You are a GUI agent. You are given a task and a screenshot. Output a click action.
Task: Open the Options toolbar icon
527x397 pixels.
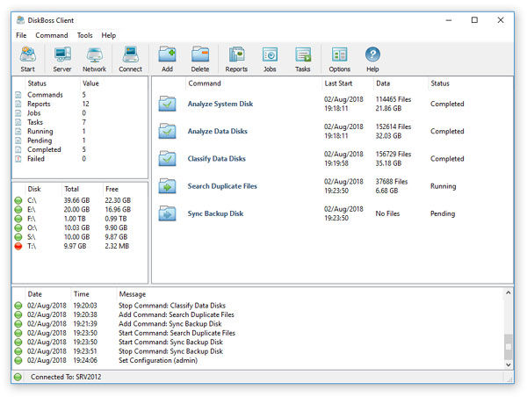pyautogui.click(x=339, y=59)
